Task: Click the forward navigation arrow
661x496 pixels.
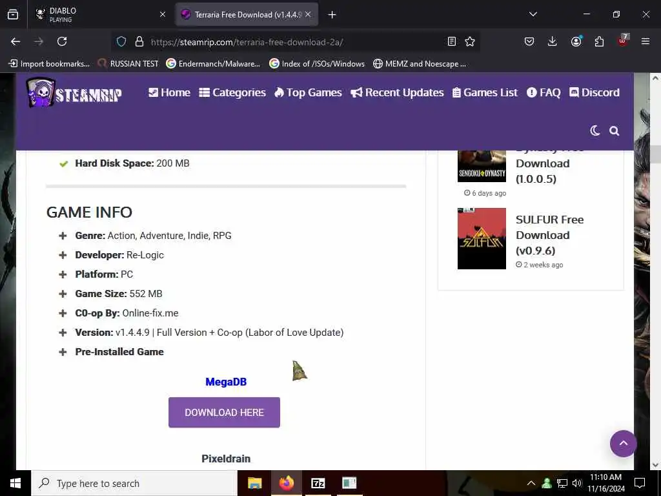Action: pyautogui.click(x=39, y=41)
